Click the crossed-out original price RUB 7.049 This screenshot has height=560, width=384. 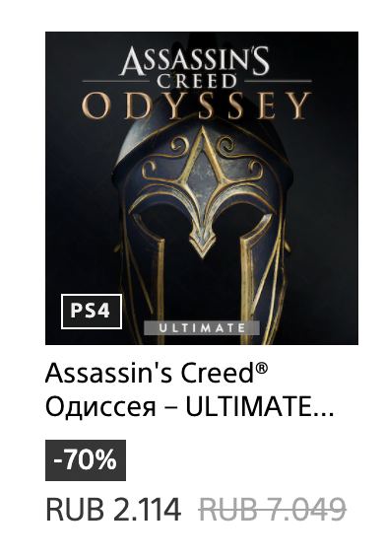273,510
